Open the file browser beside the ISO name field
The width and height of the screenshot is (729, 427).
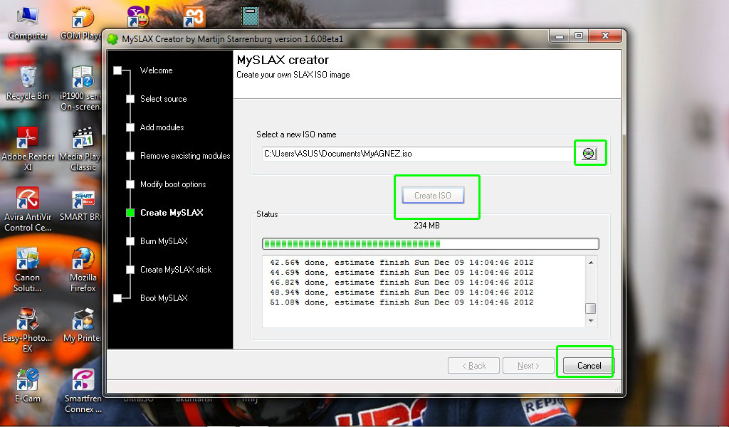pos(590,152)
